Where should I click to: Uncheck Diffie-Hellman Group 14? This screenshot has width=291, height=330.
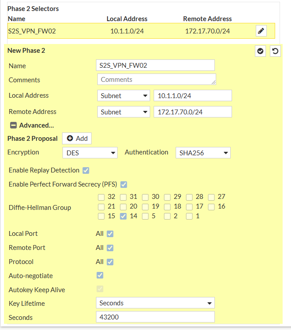coord(123,216)
